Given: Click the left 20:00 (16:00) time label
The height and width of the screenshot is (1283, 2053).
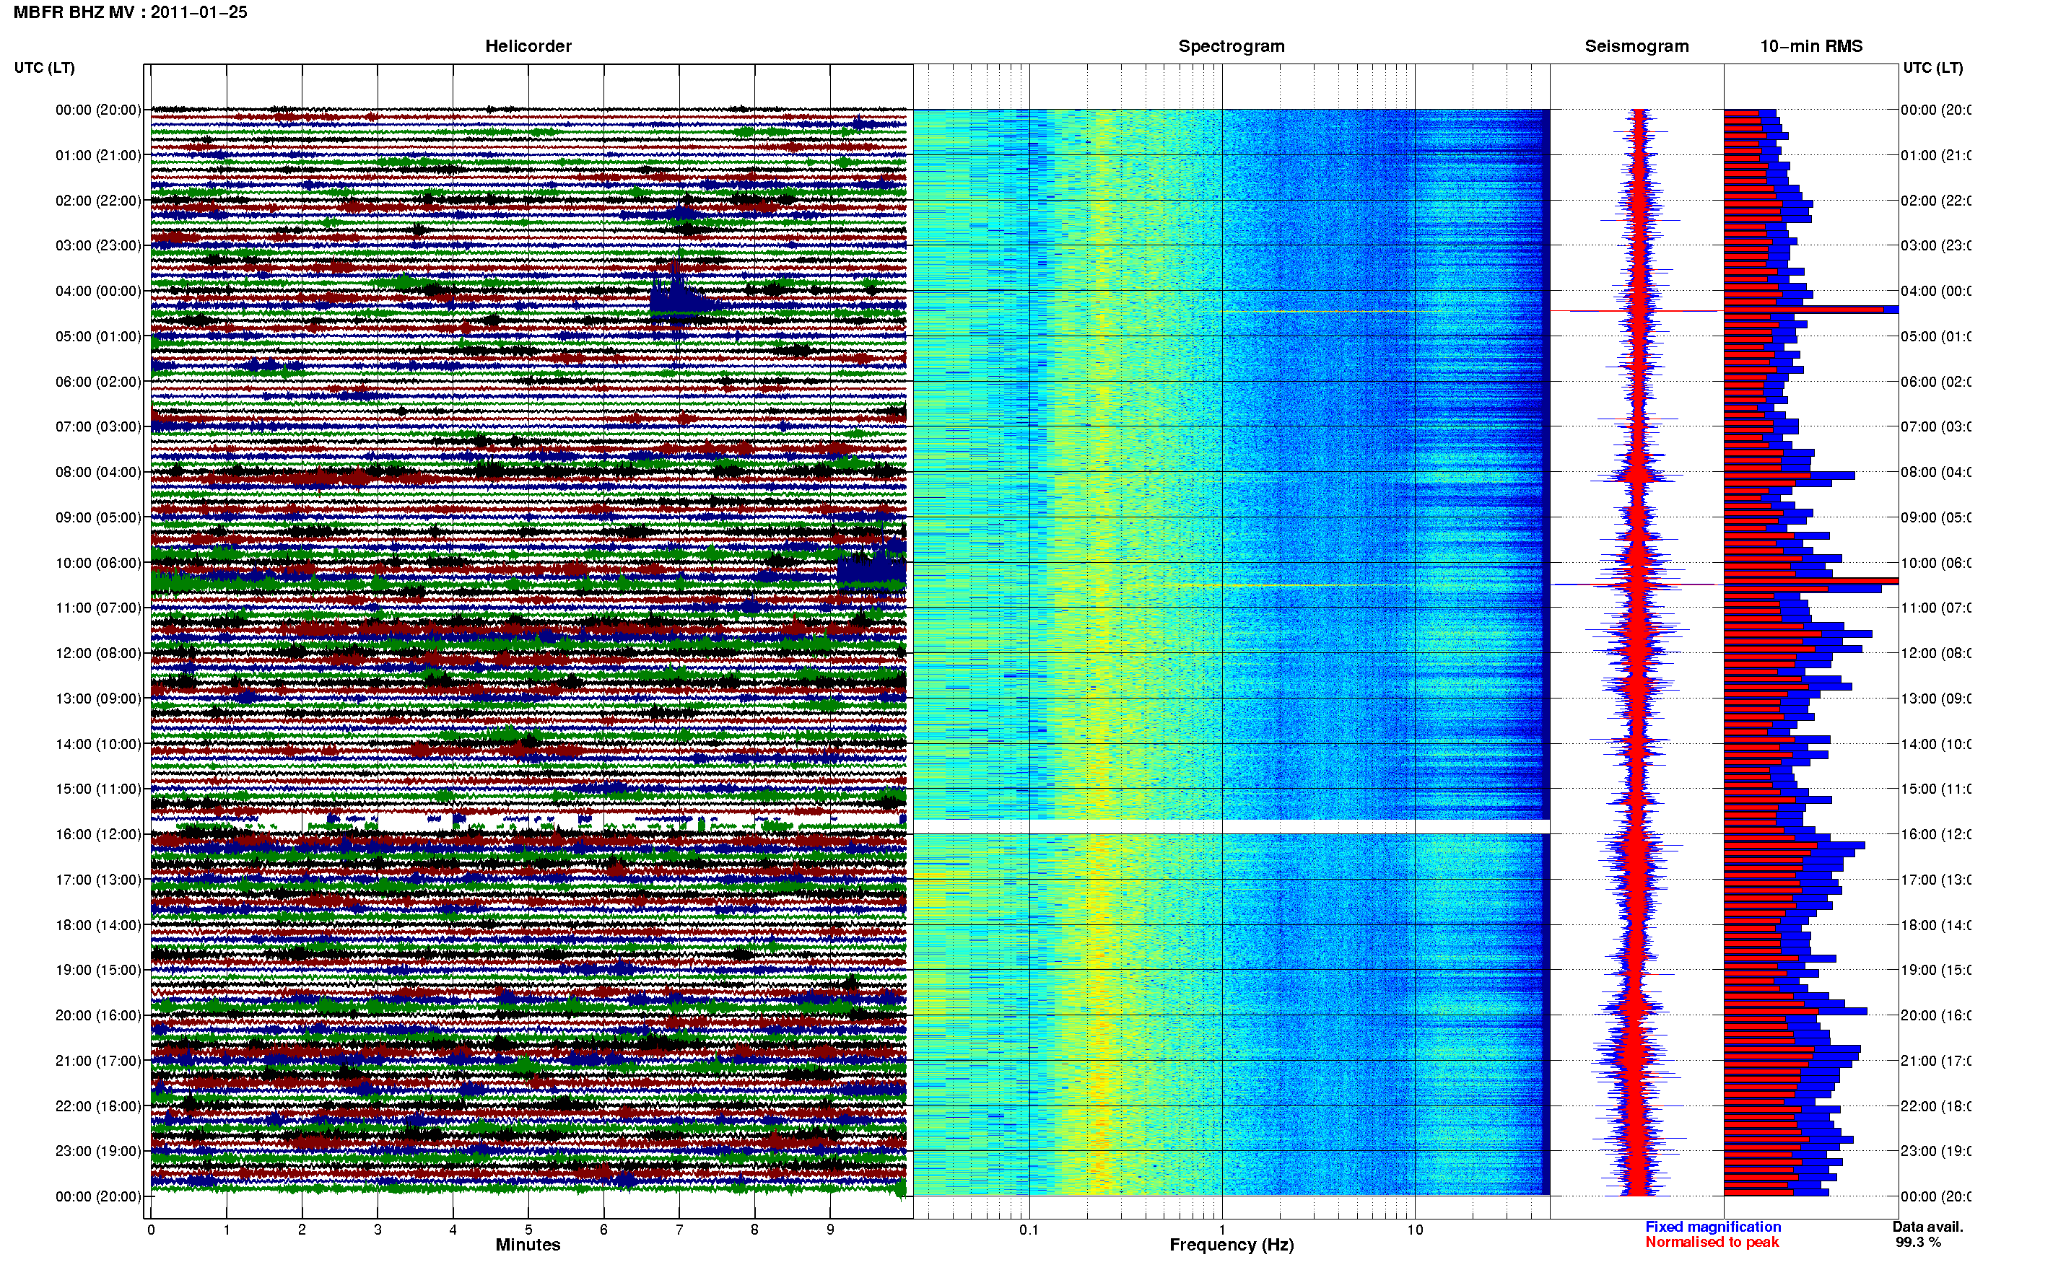Looking at the screenshot, I should (x=98, y=1015).
